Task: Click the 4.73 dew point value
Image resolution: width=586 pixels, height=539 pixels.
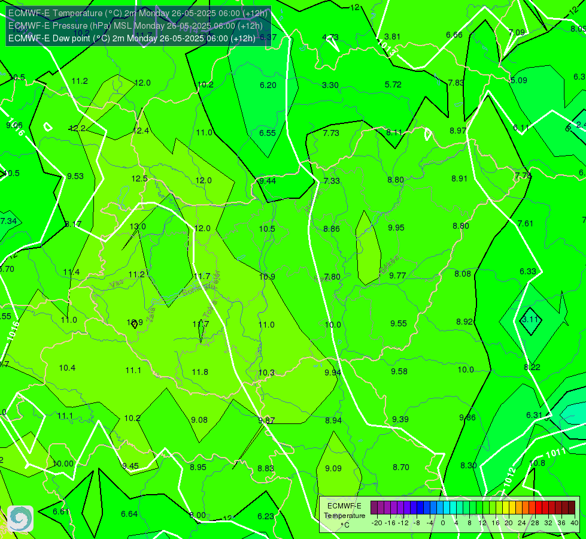Action: click(330, 37)
